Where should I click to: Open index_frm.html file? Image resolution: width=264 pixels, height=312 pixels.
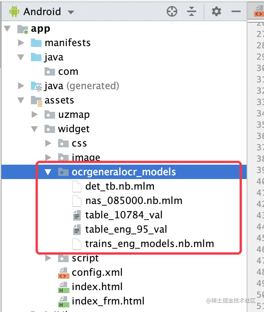pos(108,301)
